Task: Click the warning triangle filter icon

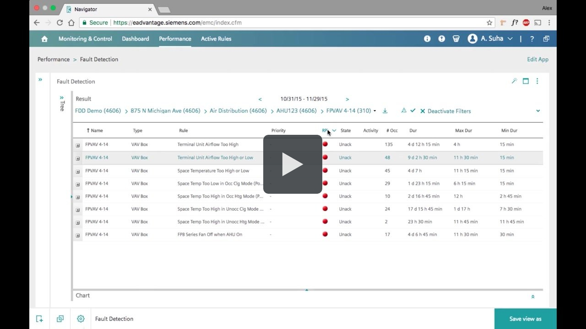Action: tap(404, 111)
